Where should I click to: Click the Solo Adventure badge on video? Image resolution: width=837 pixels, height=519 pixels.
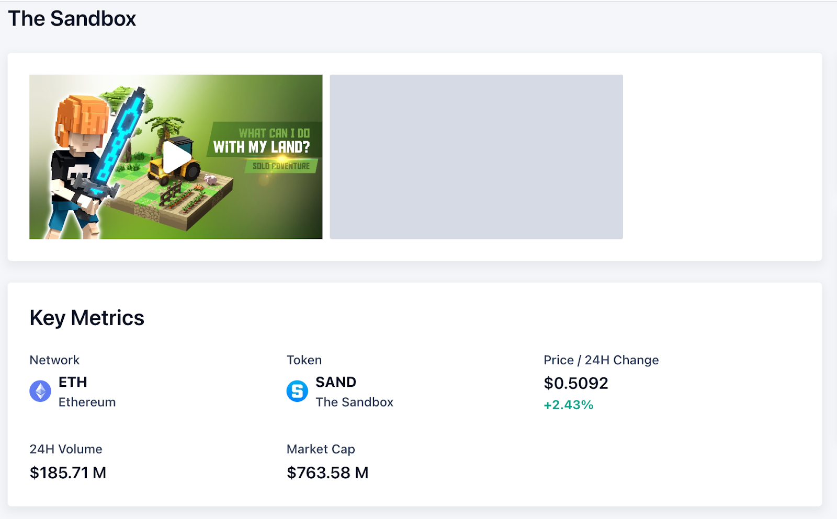(281, 166)
